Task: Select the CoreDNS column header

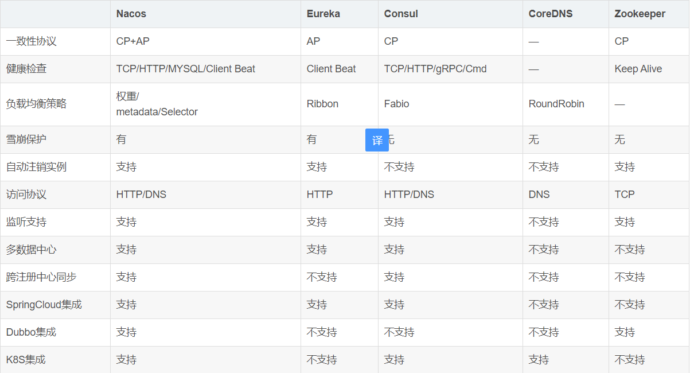Action: [x=551, y=14]
